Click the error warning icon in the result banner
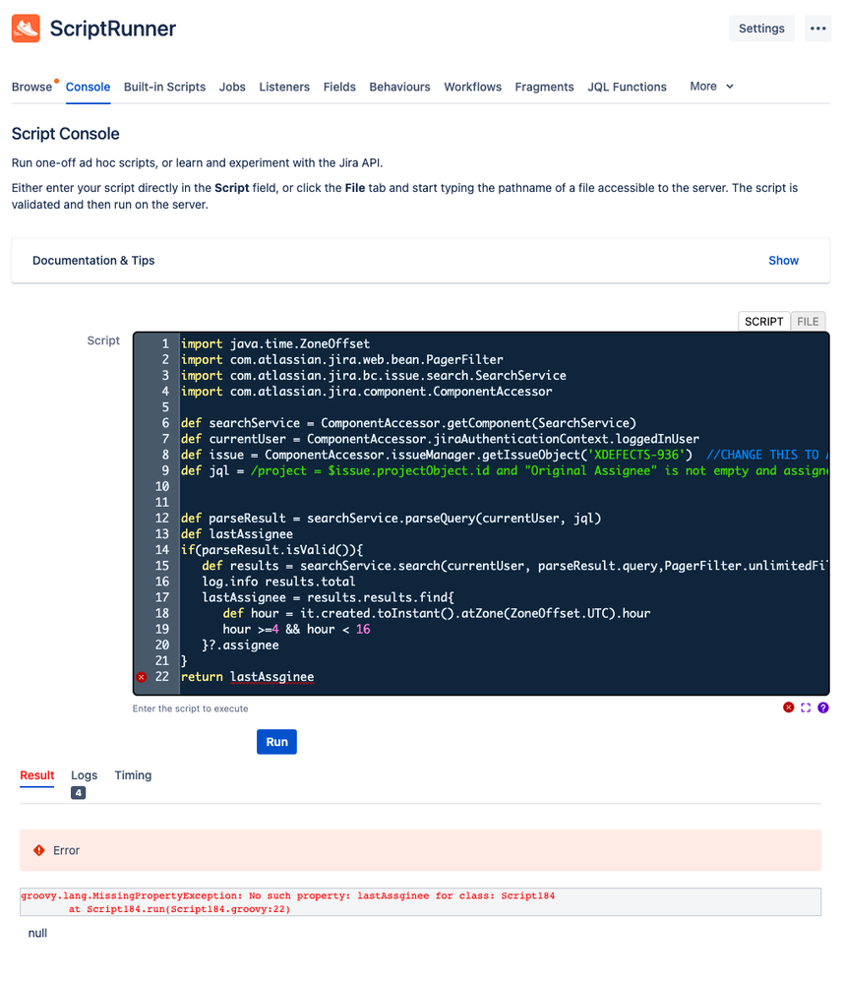The height and width of the screenshot is (983, 844). (x=38, y=850)
